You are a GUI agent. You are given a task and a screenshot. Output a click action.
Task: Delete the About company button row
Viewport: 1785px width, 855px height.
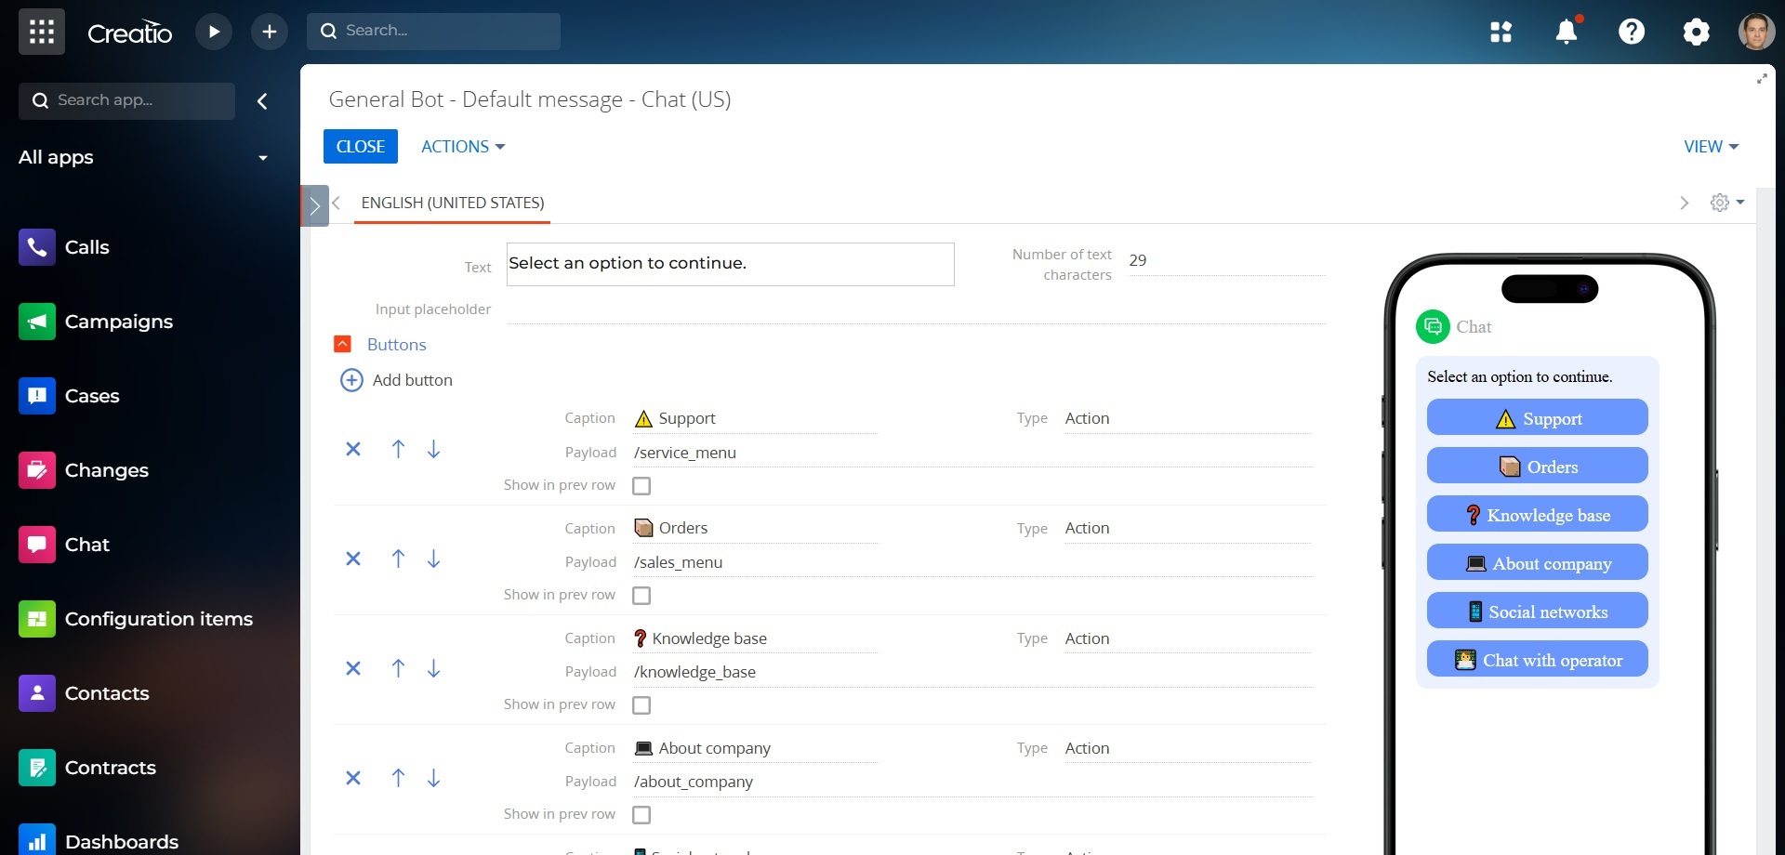click(x=353, y=779)
